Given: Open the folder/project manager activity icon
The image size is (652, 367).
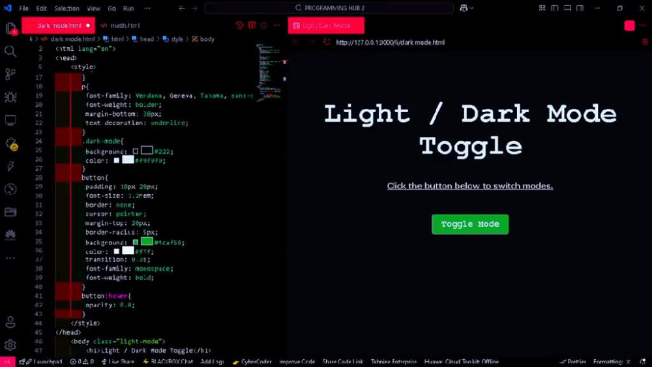Looking at the screenshot, I should coord(10,212).
